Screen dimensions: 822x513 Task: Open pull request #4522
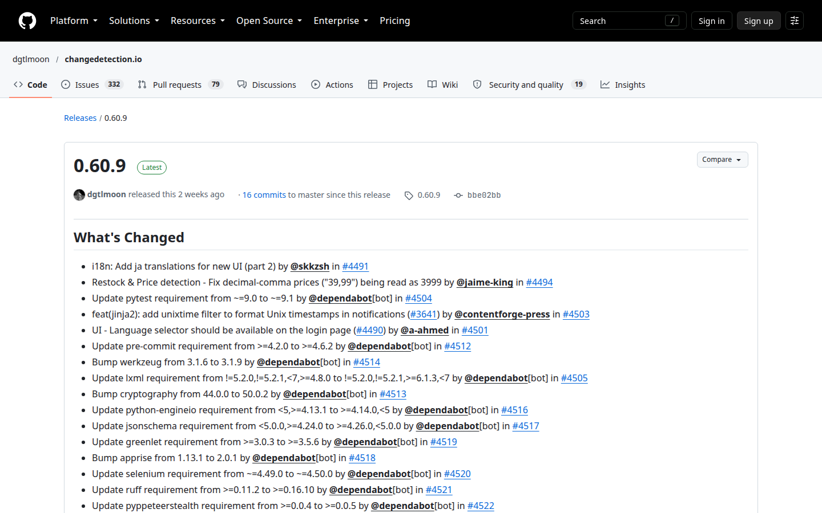coord(481,506)
